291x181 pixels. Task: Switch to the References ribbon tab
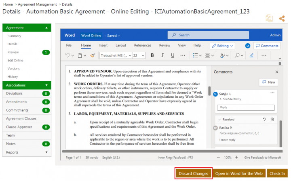coord(142,46)
